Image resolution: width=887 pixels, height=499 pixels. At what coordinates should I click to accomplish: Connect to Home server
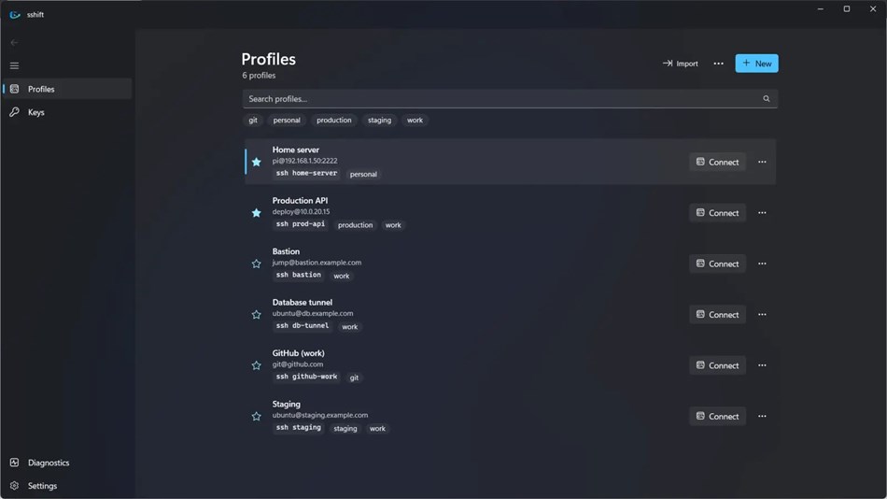pyautogui.click(x=717, y=162)
